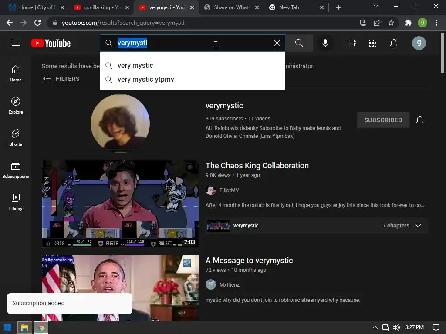The image size is (446, 334).
Task: Open Subscriptions in sidebar
Action: [x=16, y=170]
